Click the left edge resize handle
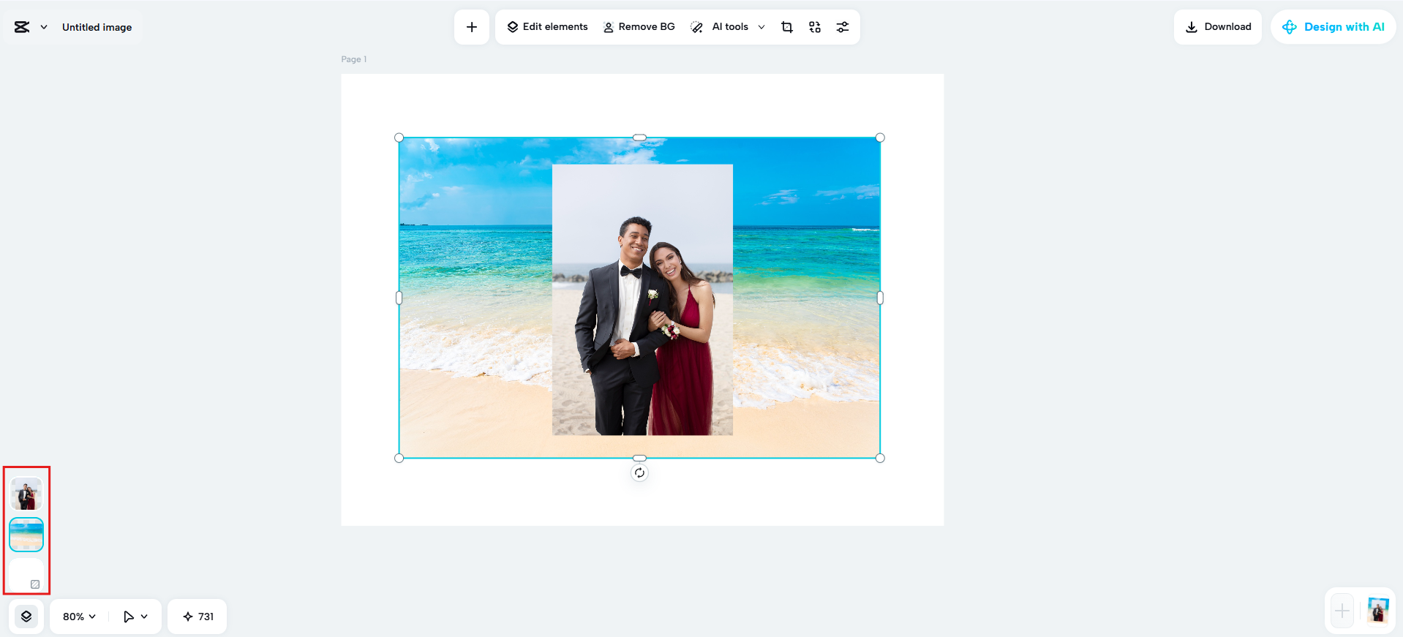1403x637 pixels. [399, 298]
